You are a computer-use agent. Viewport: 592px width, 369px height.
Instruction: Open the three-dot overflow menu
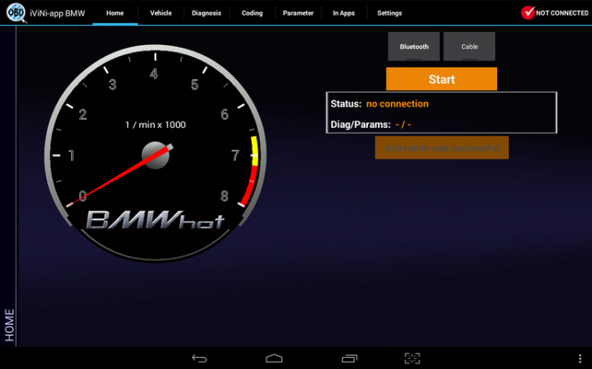(x=580, y=359)
